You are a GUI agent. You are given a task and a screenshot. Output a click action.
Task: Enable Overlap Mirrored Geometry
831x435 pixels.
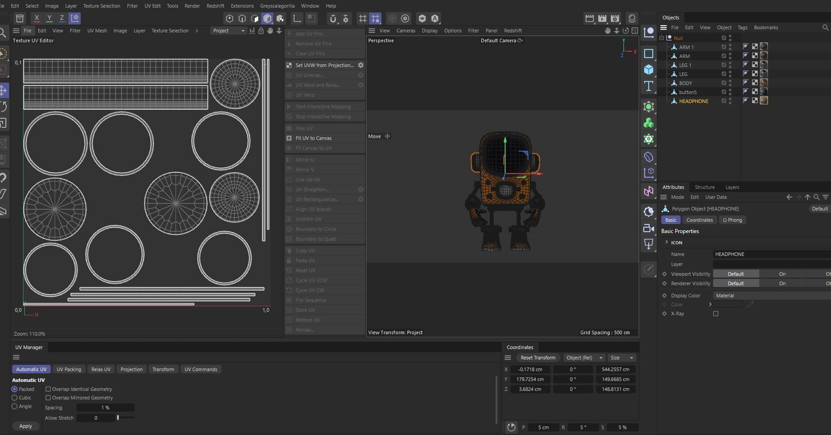[48, 398]
